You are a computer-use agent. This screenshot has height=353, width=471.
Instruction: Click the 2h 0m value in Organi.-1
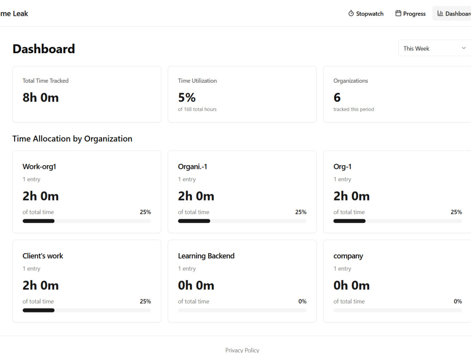196,196
